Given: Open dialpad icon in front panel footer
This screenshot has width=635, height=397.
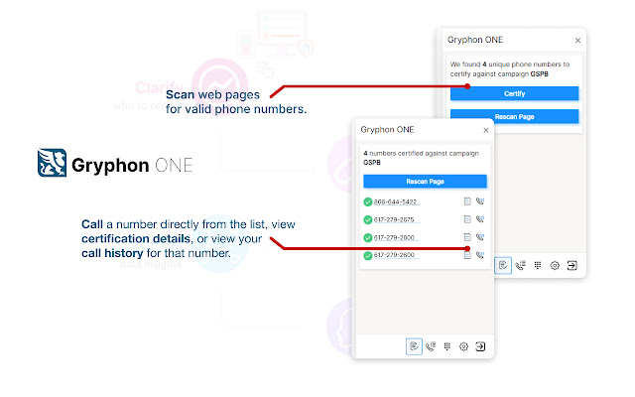Looking at the screenshot, I should [447, 346].
